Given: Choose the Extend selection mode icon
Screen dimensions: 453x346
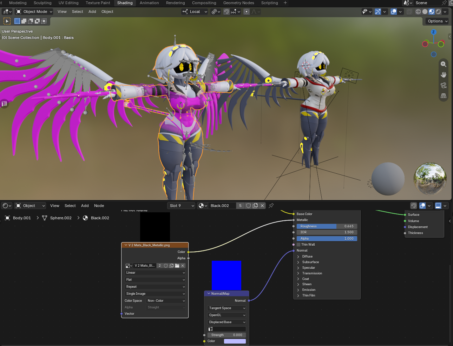Looking at the screenshot, I should point(24,21).
